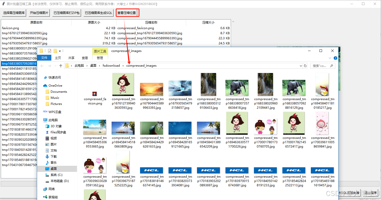Click the 已压缩图库打ZIP包 button

66,13
